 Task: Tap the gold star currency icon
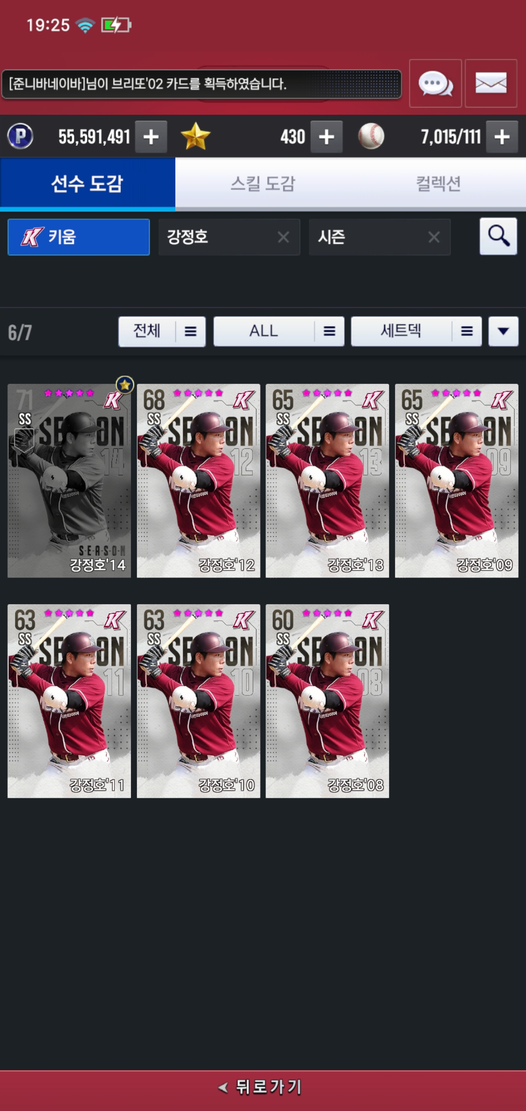click(195, 136)
